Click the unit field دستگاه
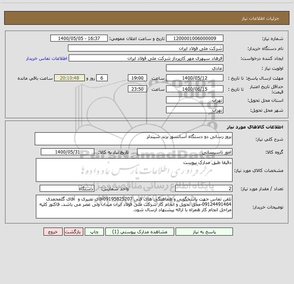 tap(67, 188)
